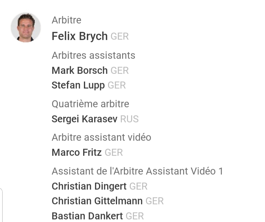This screenshot has height=222, width=265.
Task: Open Felix Brych's referee profile
Action: pos(79,36)
